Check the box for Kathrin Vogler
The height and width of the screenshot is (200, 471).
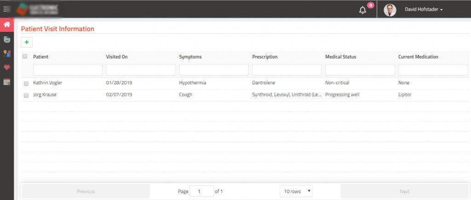click(x=26, y=83)
